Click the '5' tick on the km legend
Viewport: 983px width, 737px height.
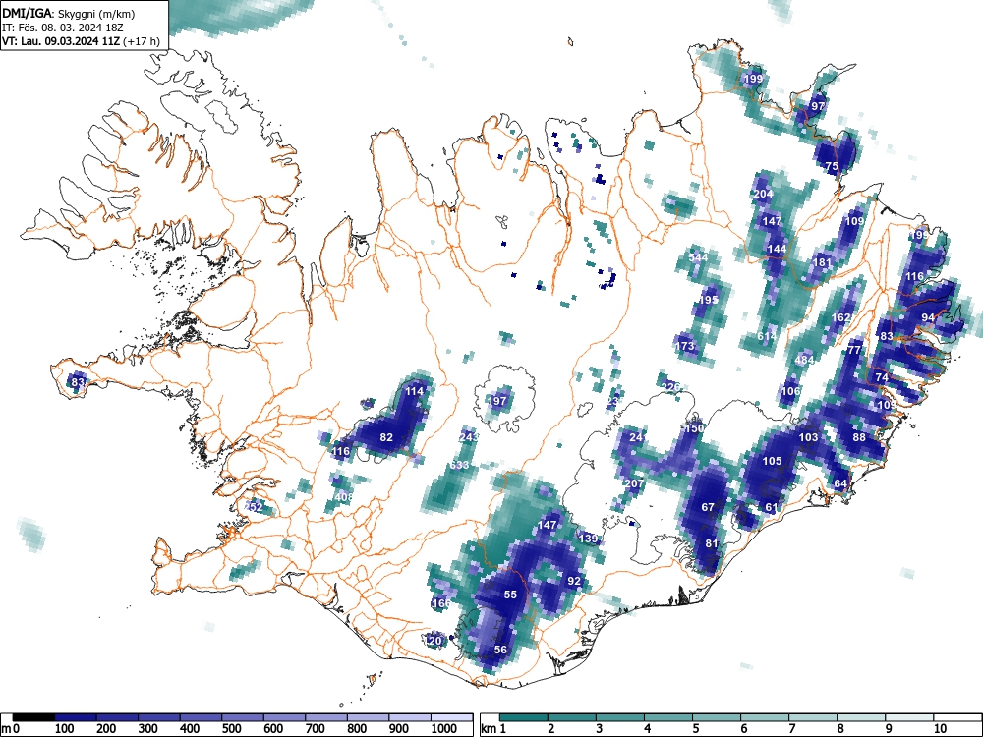click(x=695, y=729)
